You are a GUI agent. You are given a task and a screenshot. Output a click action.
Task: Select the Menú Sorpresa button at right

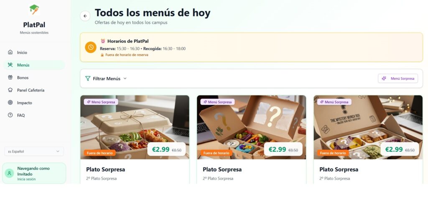click(398, 78)
